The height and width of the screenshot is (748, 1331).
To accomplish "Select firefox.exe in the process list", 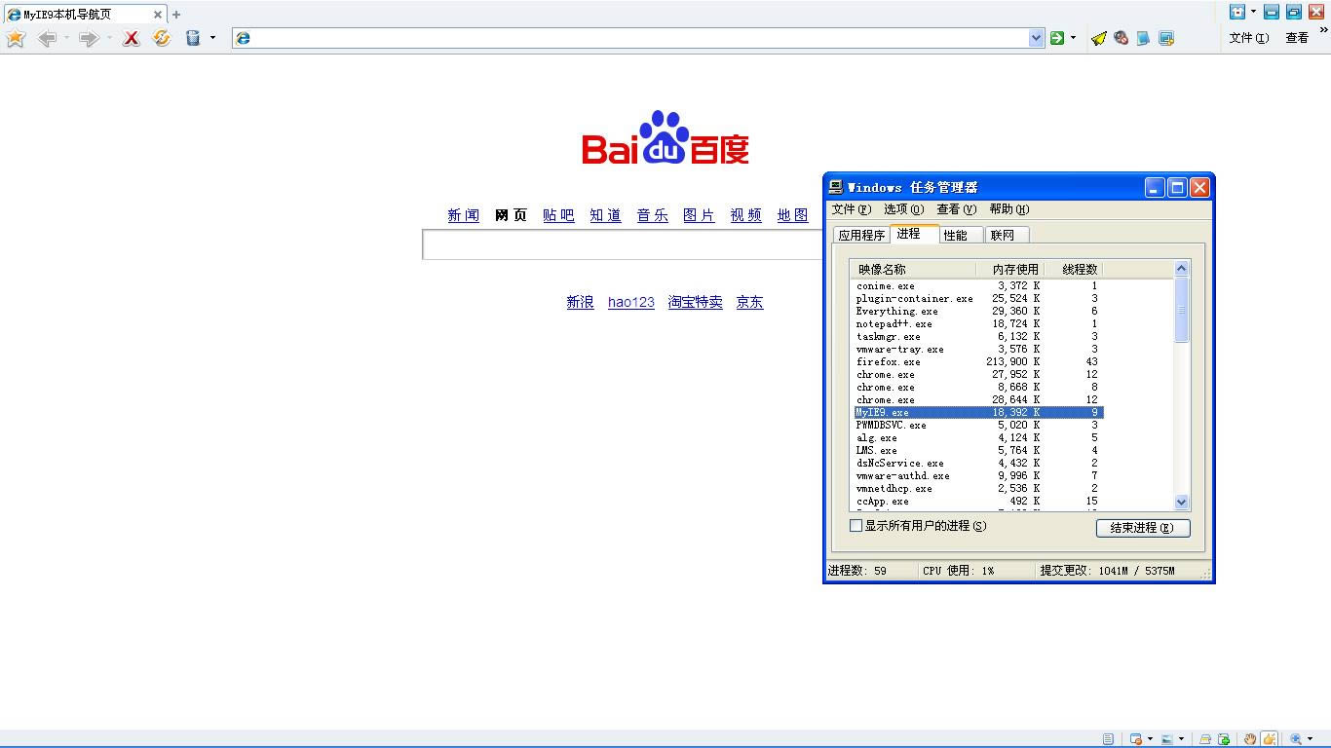I will tap(888, 362).
